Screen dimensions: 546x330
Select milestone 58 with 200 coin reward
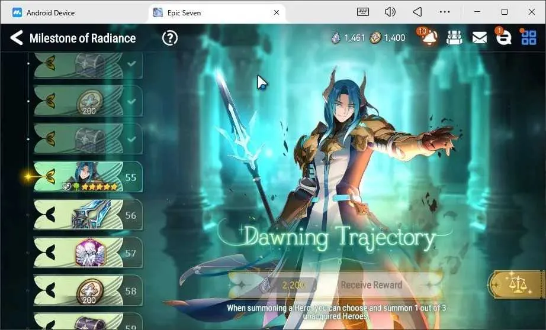(88, 290)
